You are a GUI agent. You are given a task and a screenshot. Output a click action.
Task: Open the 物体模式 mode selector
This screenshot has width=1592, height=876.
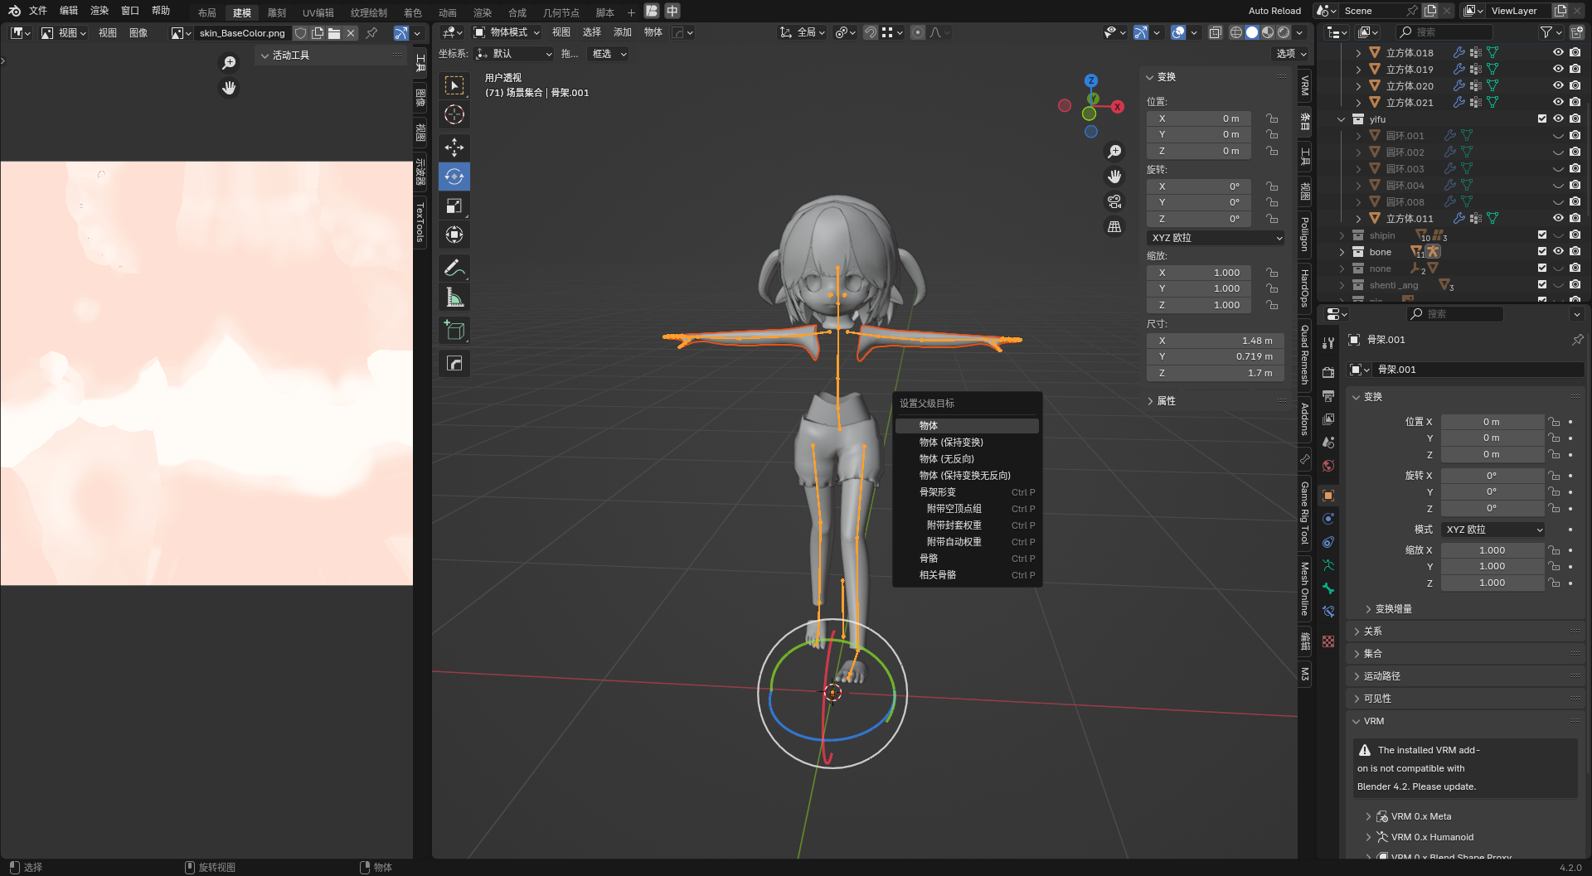pos(507,32)
